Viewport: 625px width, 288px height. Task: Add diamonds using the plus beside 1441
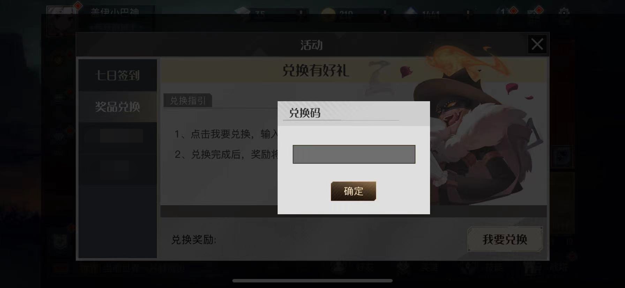(x=468, y=15)
